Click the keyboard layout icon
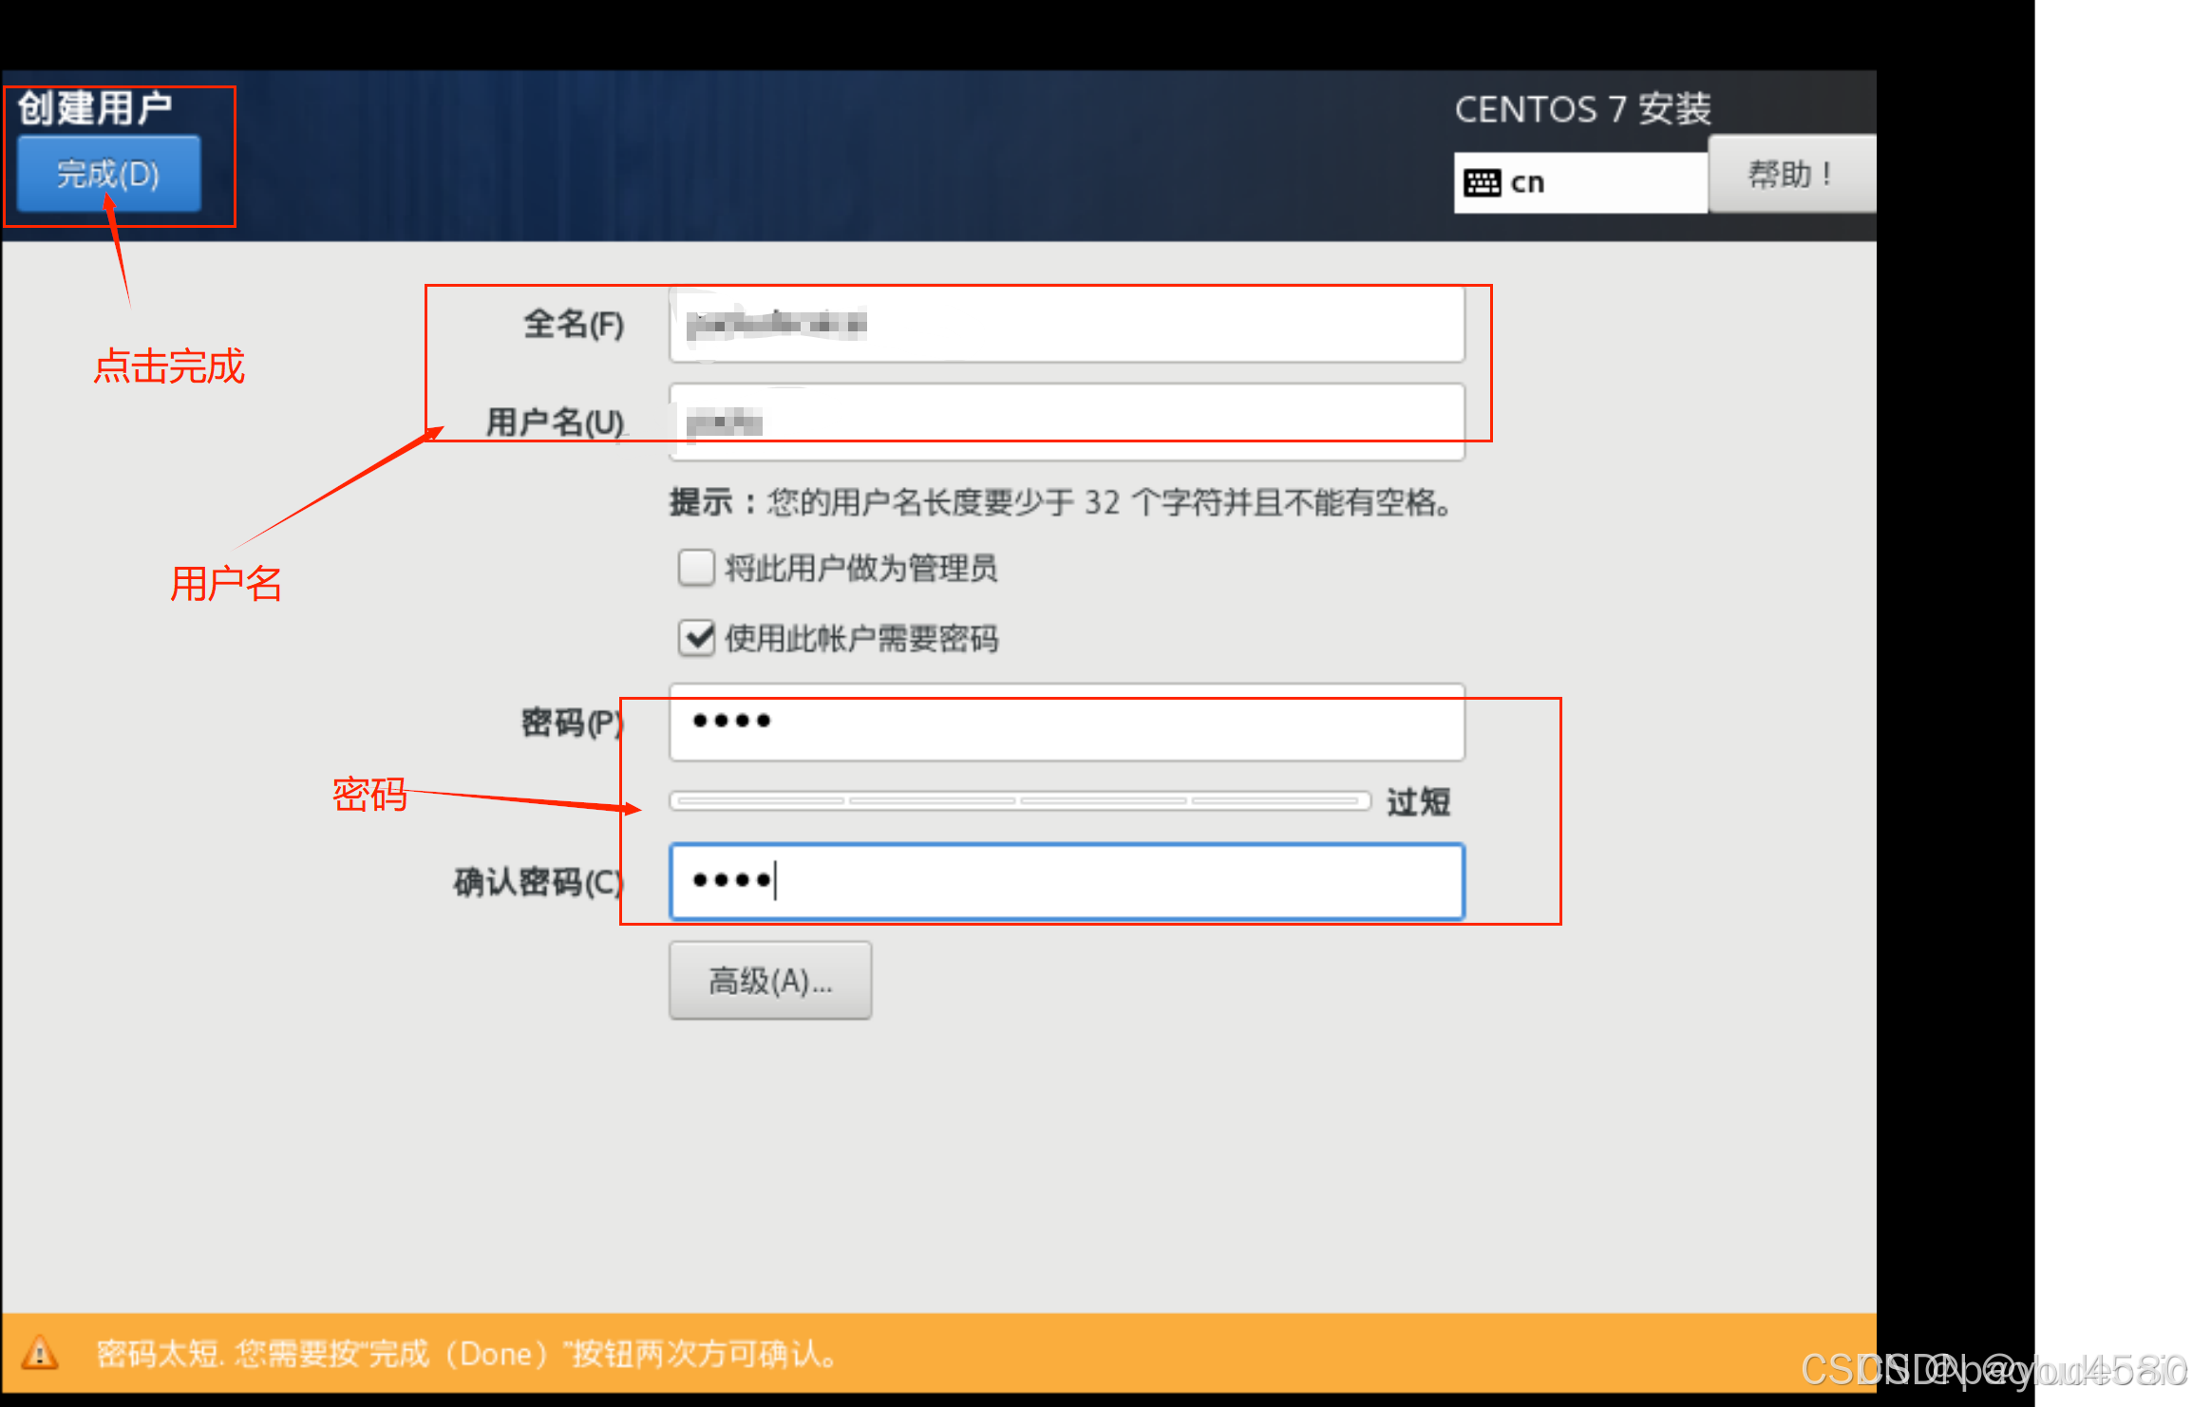Screen dimensions: 2192x1407 [1482, 182]
